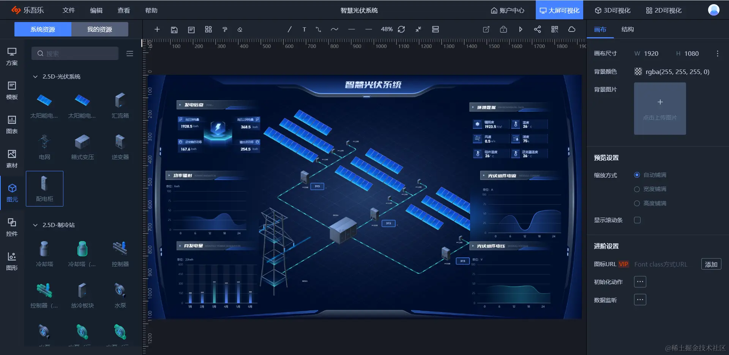Open the template page icon in toolbar
This screenshot has width=729, height=355.
pos(191,30)
